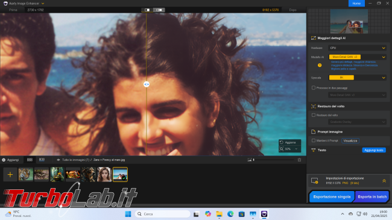
Task: Click the taskbar Cerca search box
Action: [163, 214]
